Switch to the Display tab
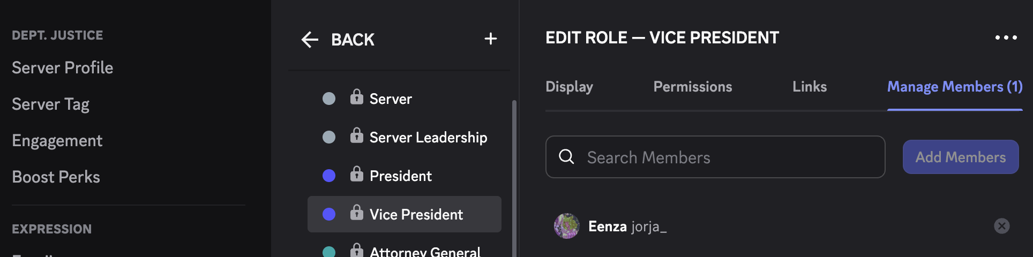 569,87
